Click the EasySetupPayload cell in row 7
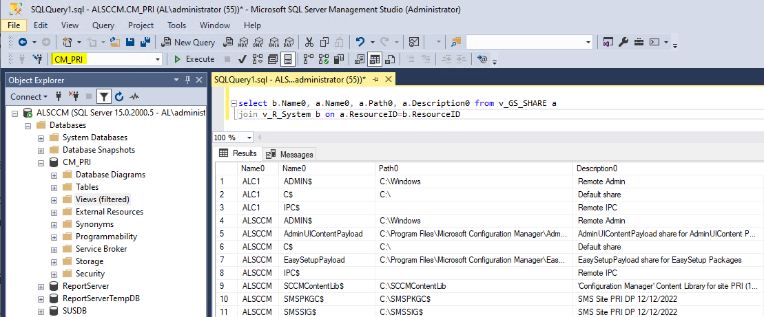Screen dimensions: 764x317 click(327, 260)
